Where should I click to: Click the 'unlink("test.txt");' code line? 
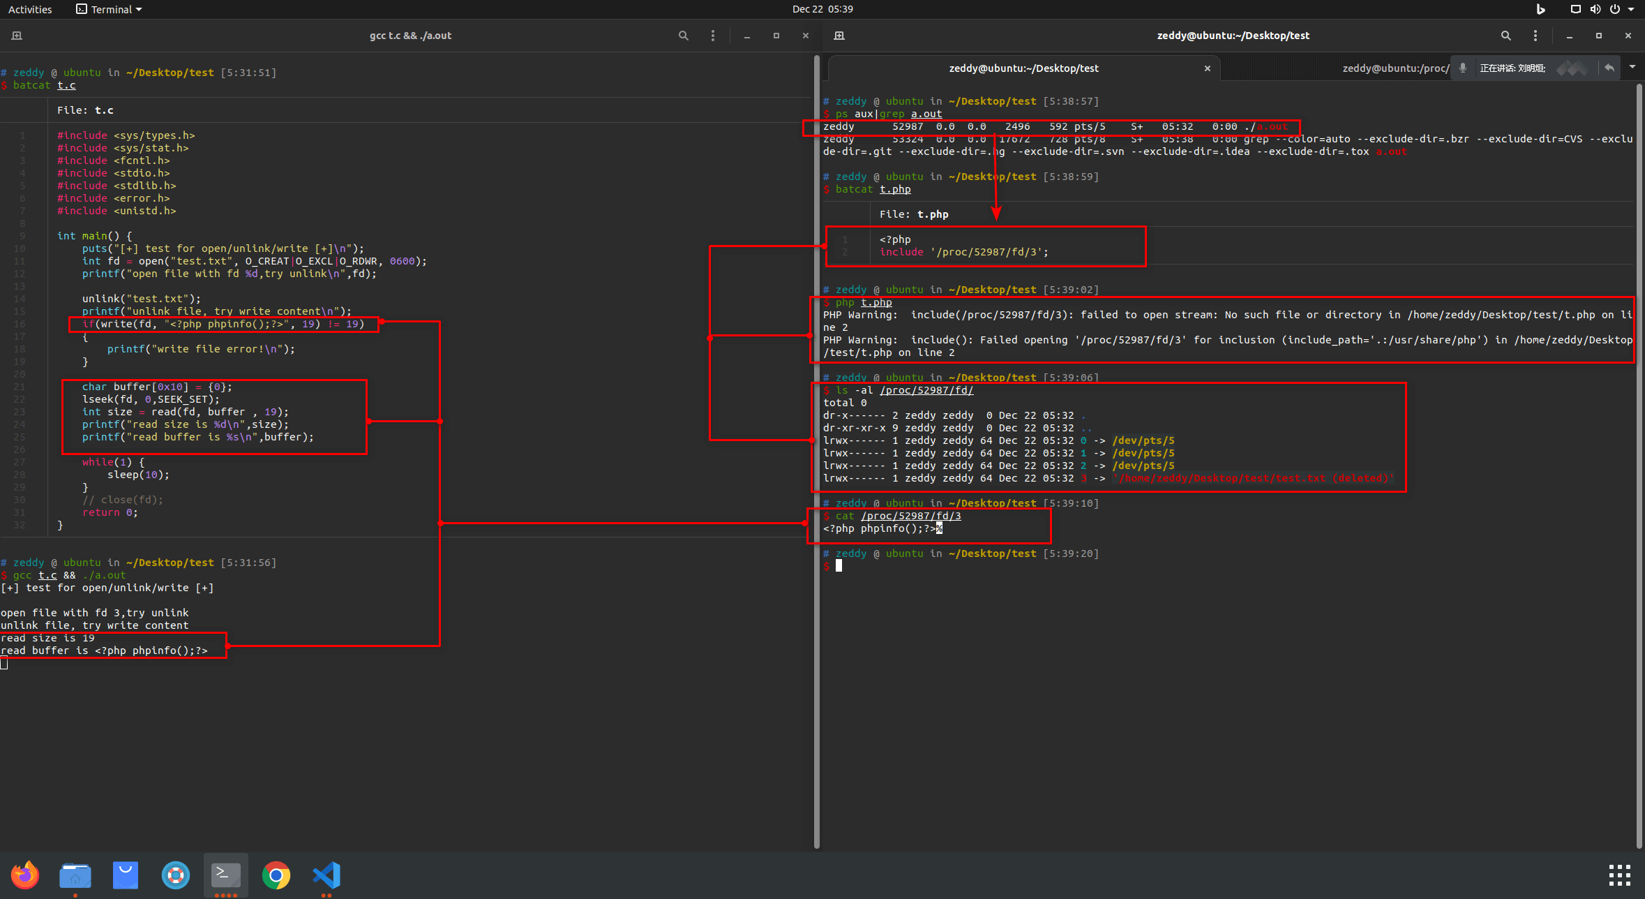tap(142, 299)
